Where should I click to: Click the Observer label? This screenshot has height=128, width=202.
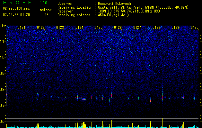click(65, 4)
